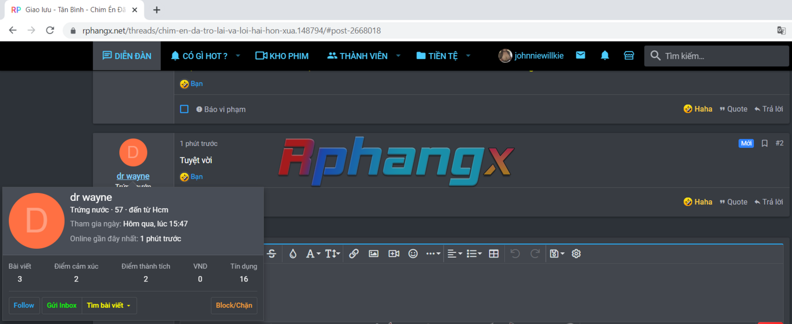
Task: Open the font family dropdown
Action: pos(313,254)
